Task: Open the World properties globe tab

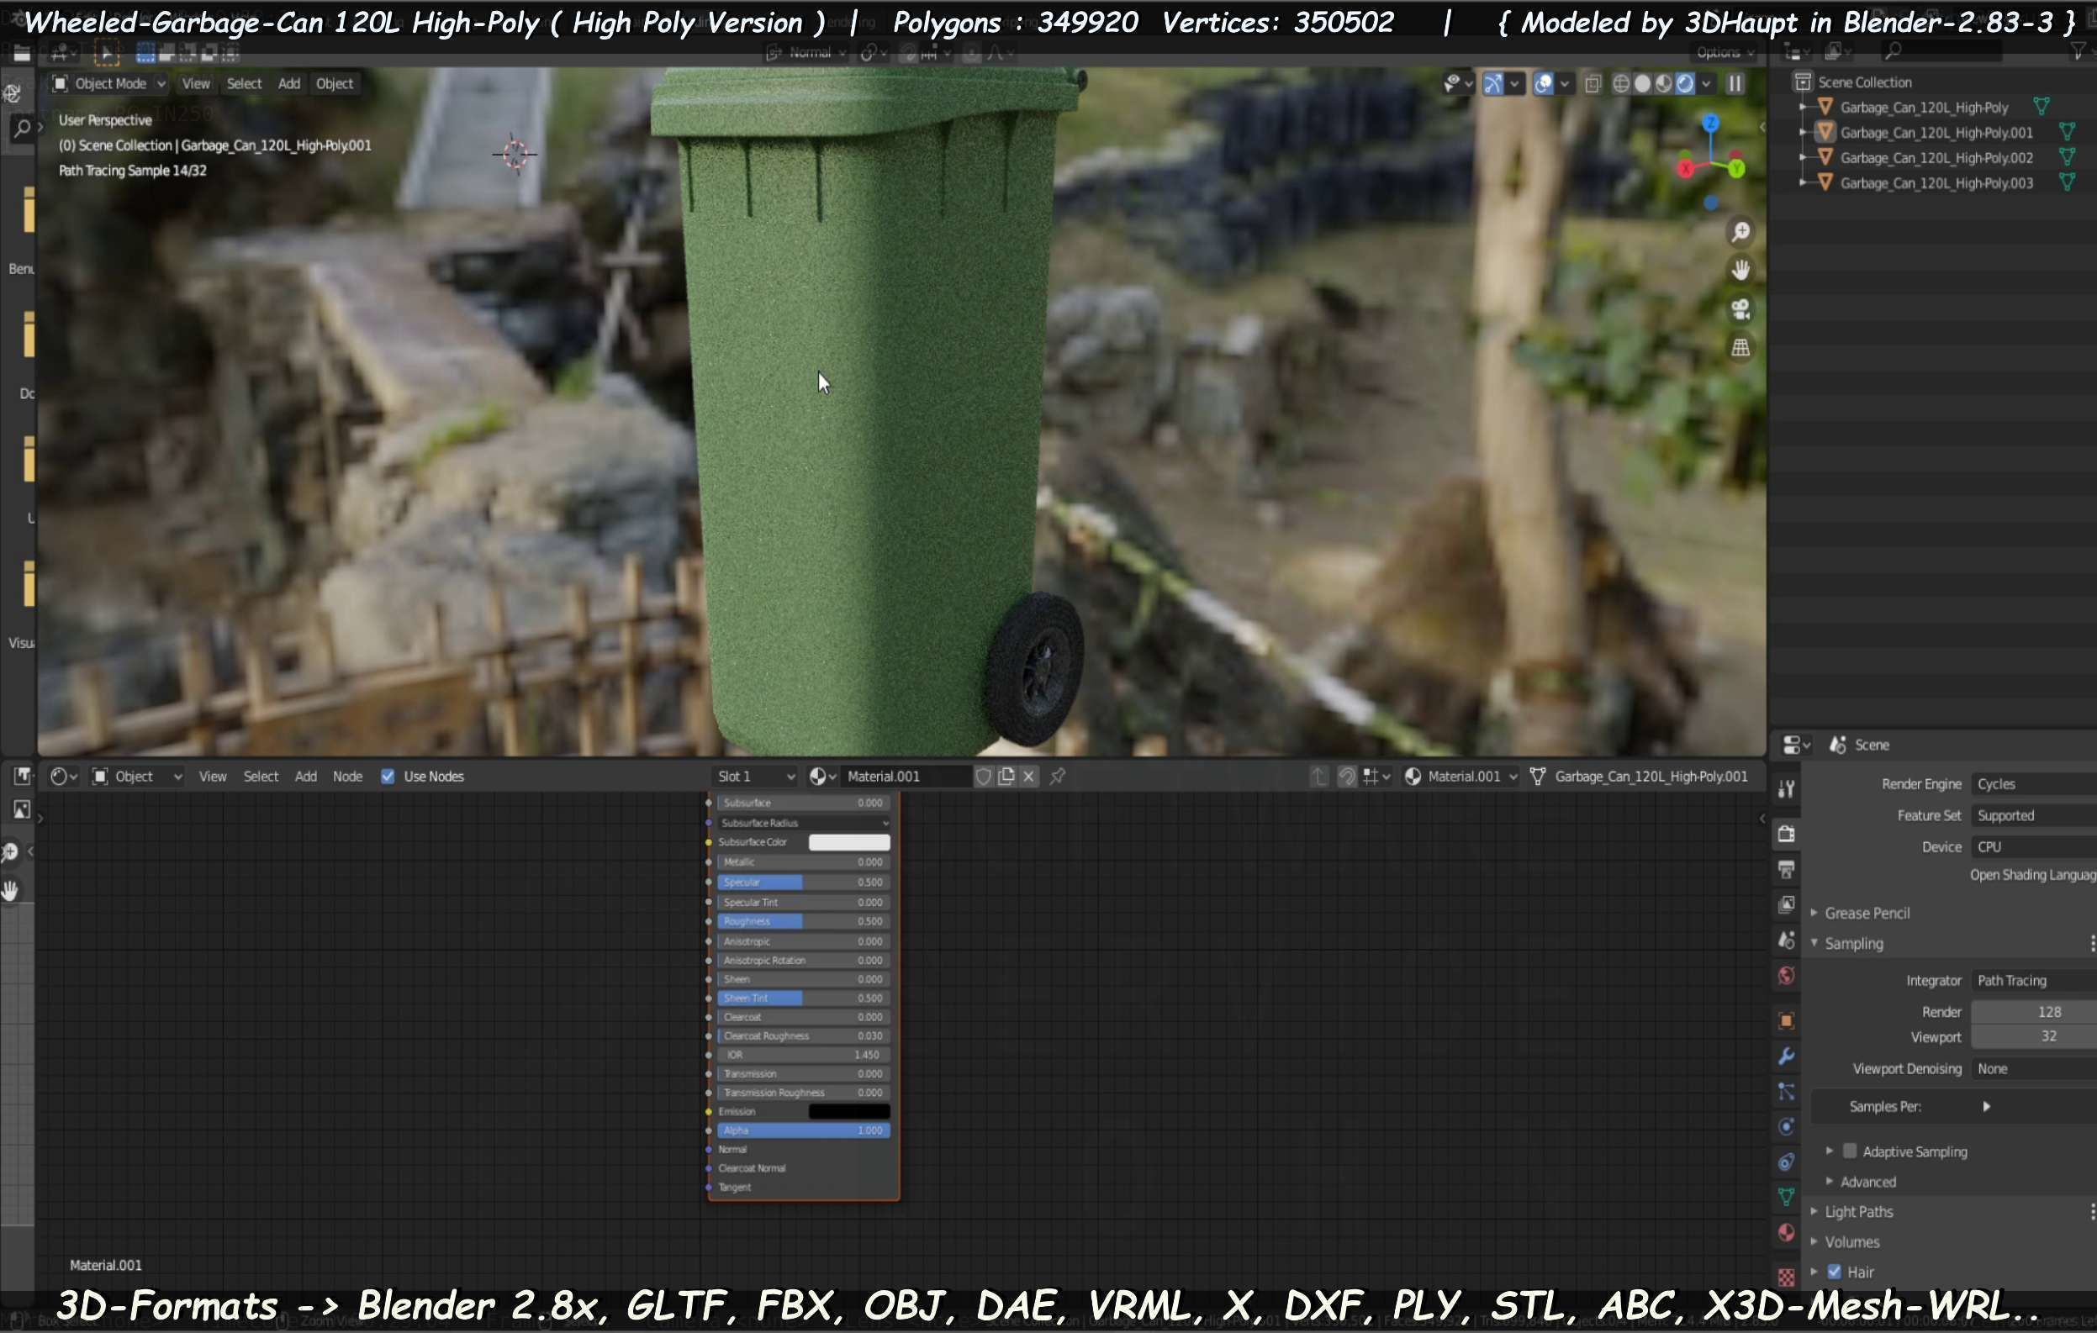Action: (1786, 976)
